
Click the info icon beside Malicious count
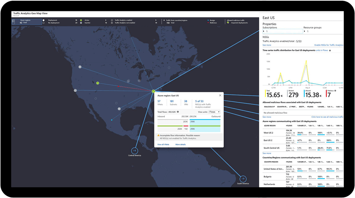[x=335, y=91]
